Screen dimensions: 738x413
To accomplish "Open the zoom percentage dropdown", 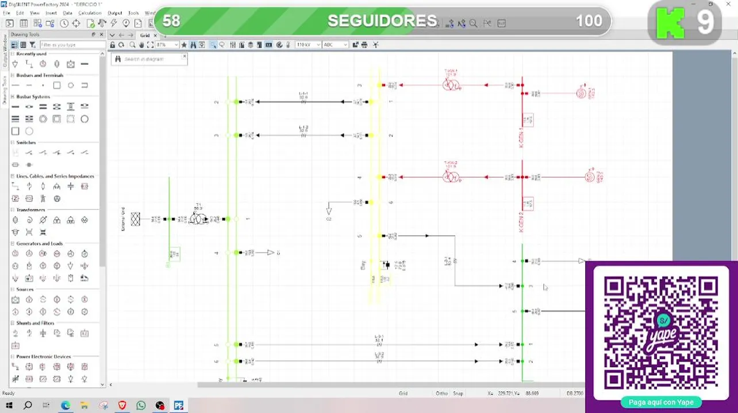I will coord(175,45).
